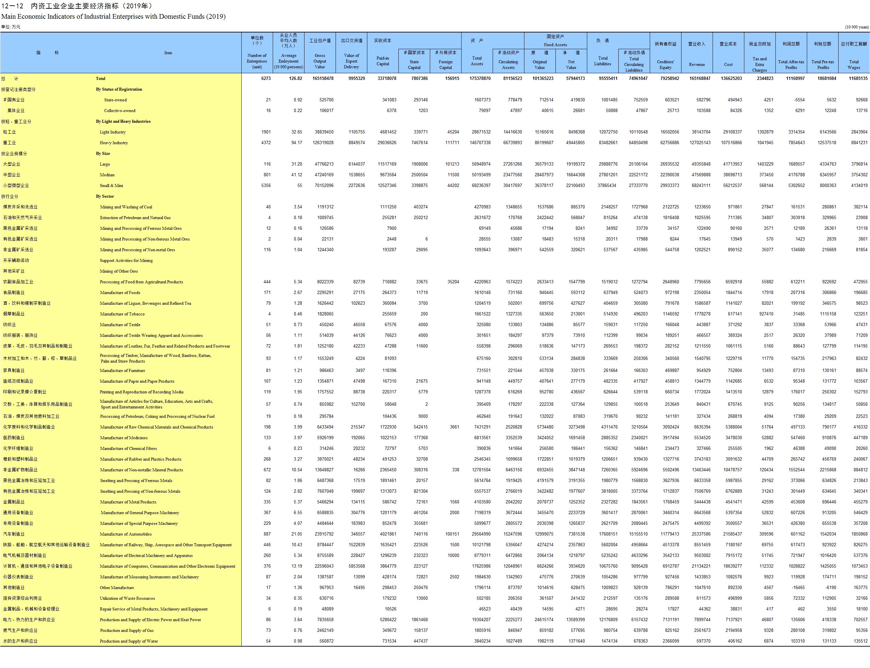Select 'Manufacture of Metal Products' row label
The image size is (870, 668).
pos(128,502)
